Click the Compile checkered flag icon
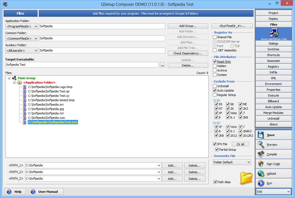Image resolution: width=295 pixels, height=198 pixels. coord(261,154)
